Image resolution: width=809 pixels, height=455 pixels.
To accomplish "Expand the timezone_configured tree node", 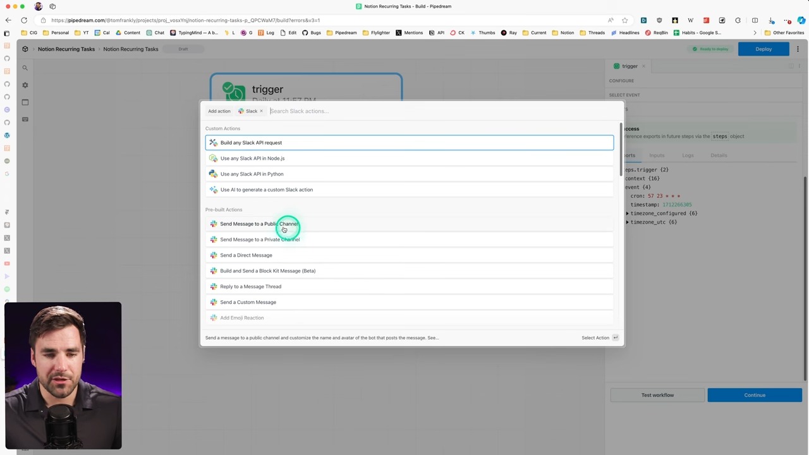I will [627, 214].
